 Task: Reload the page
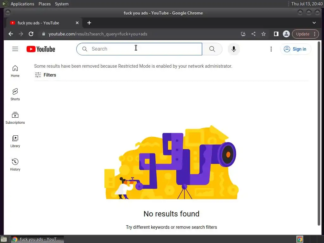click(x=31, y=34)
